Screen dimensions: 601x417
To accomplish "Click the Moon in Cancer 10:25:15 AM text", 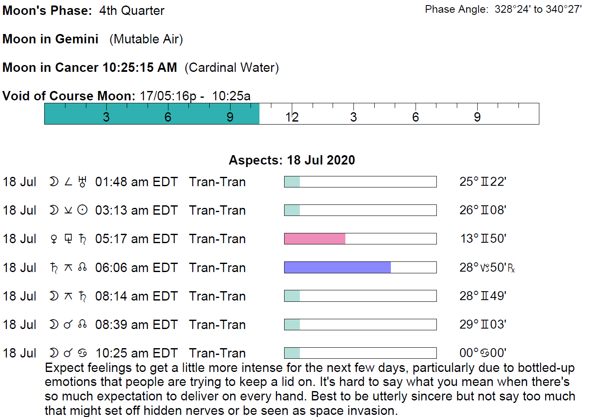I will pyautogui.click(x=90, y=68).
